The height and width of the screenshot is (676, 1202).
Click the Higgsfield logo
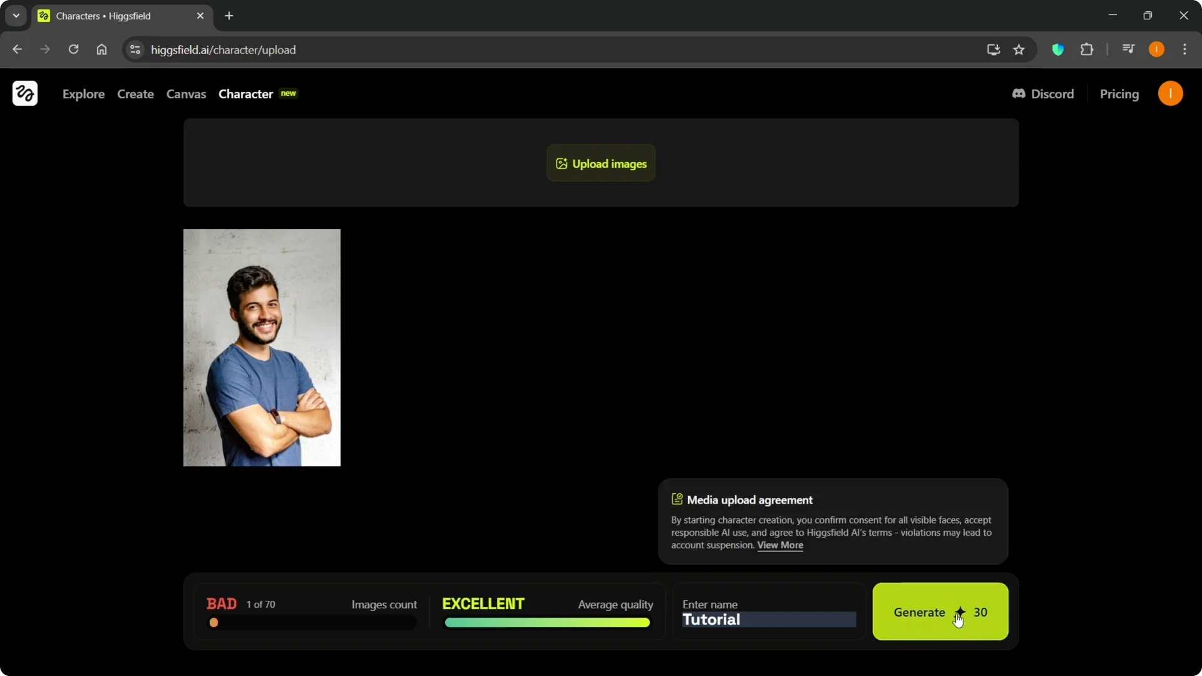click(x=24, y=93)
